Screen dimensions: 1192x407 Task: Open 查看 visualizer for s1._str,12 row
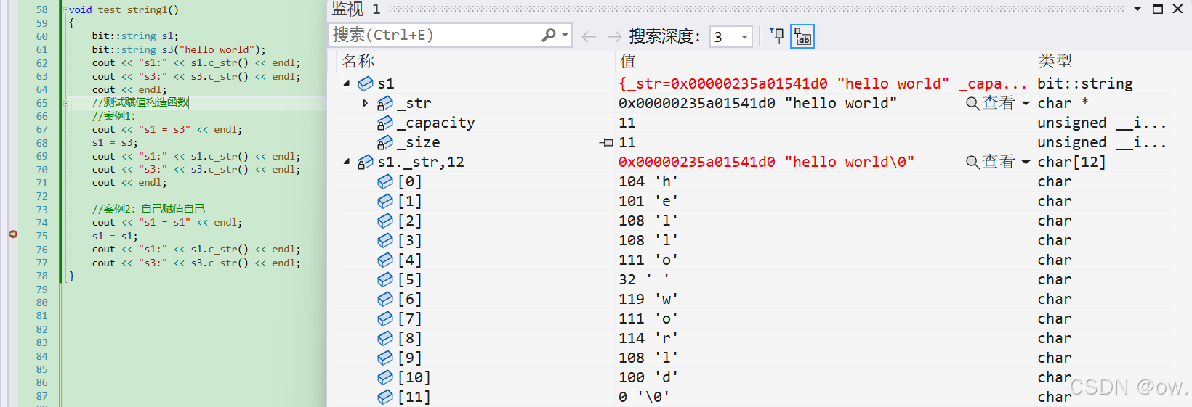[x=990, y=162]
